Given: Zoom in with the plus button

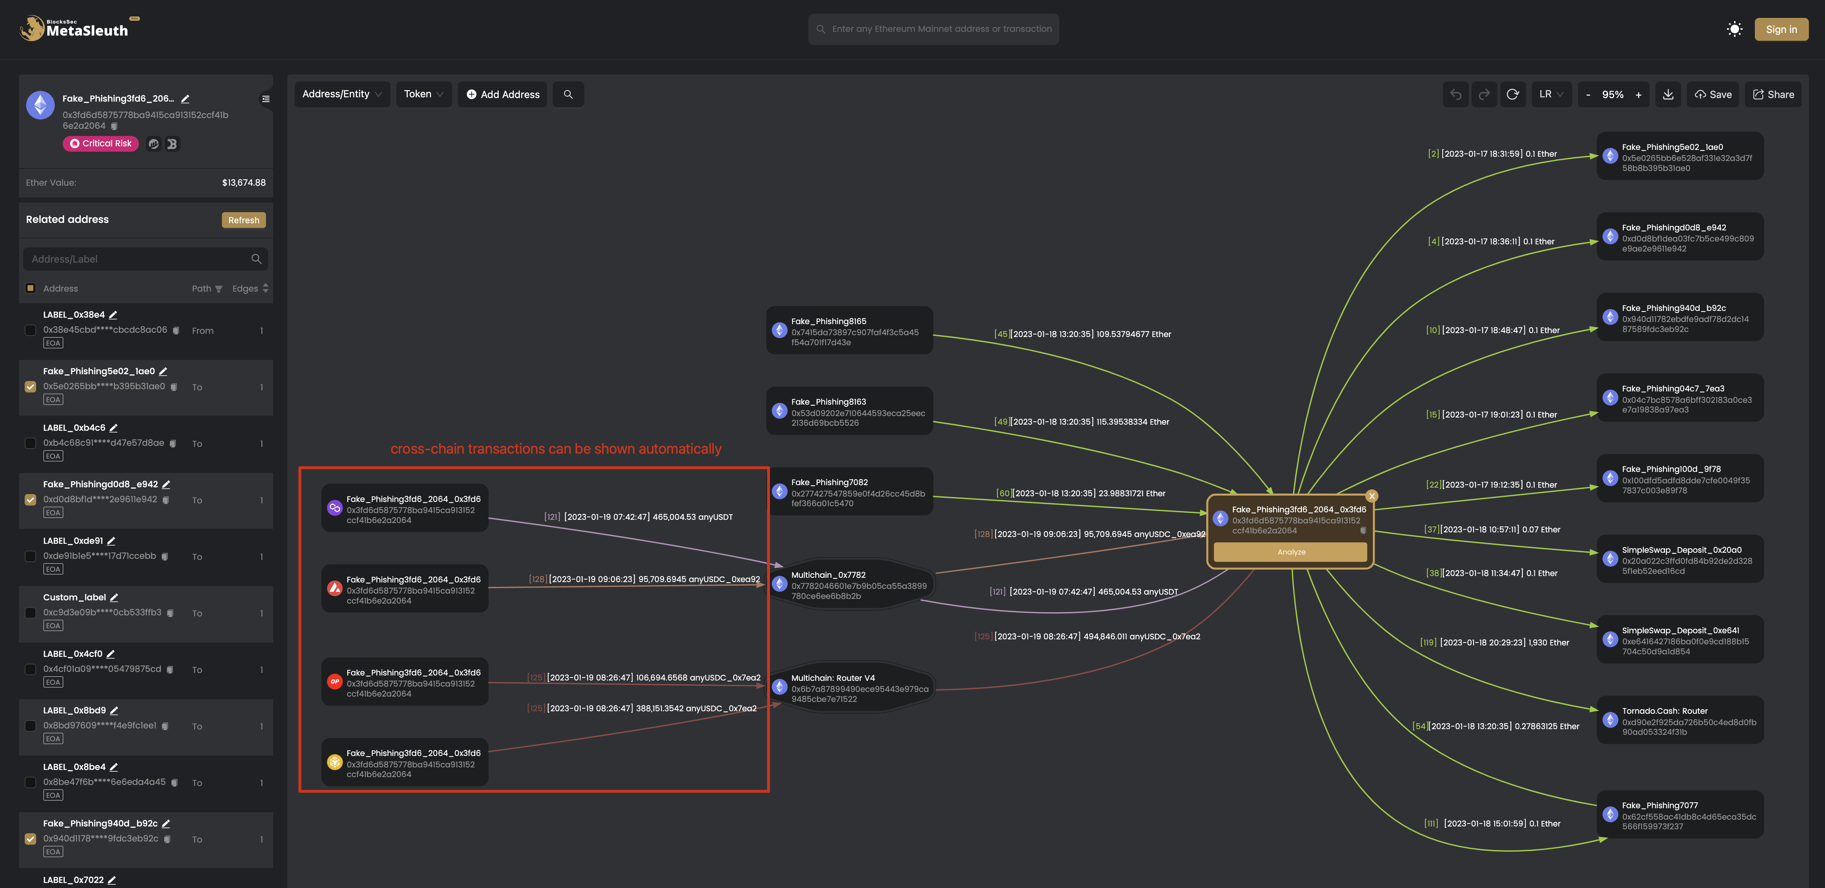Looking at the screenshot, I should 1638,95.
